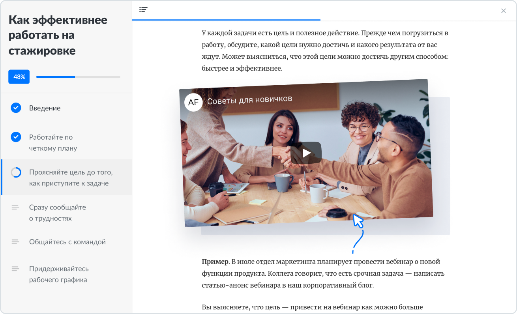Click in-progress circle icon for «Проясняйте цель»
This screenshot has width=517, height=314.
tap(16, 172)
